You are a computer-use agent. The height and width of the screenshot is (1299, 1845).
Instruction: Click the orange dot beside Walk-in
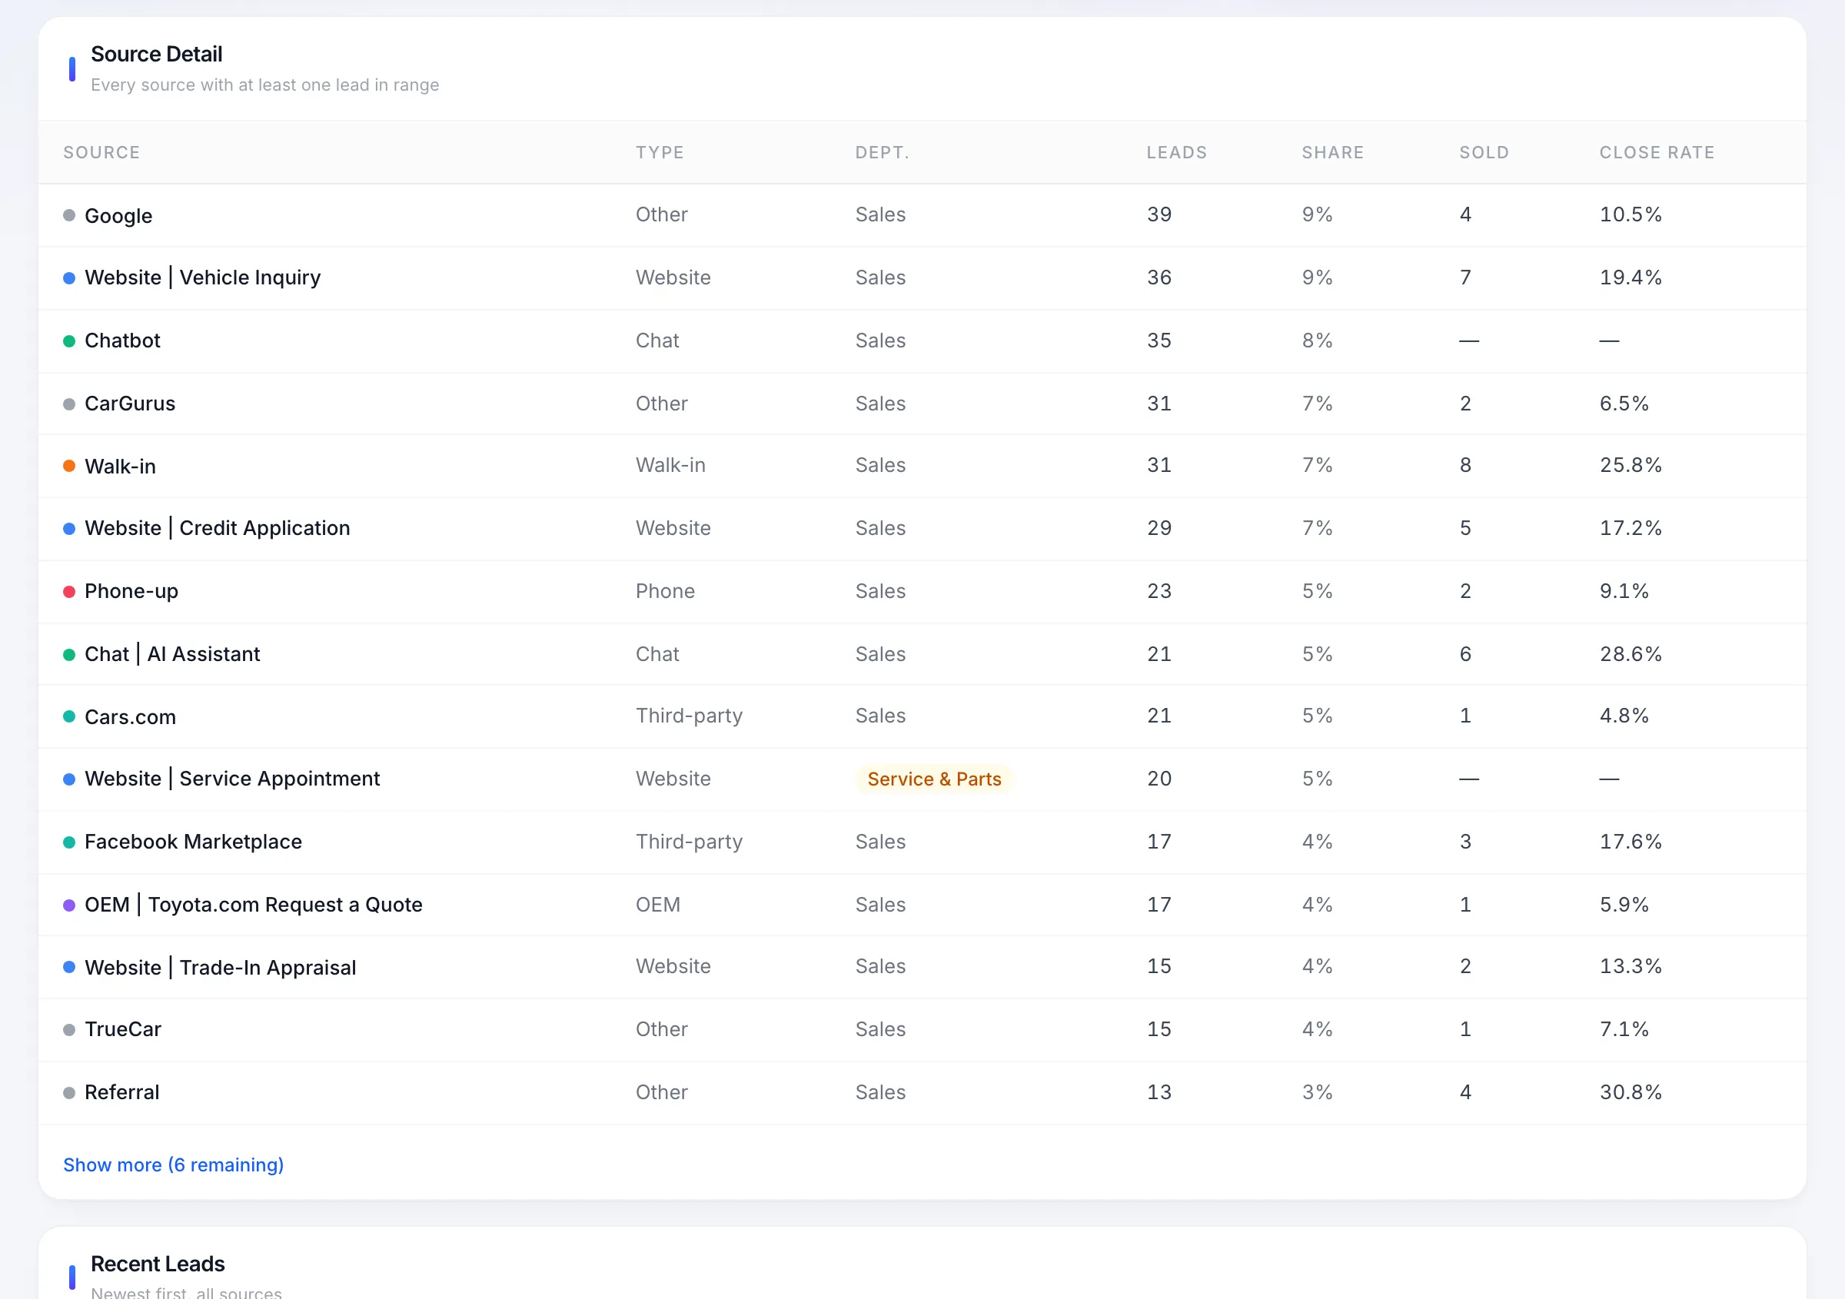coord(69,466)
